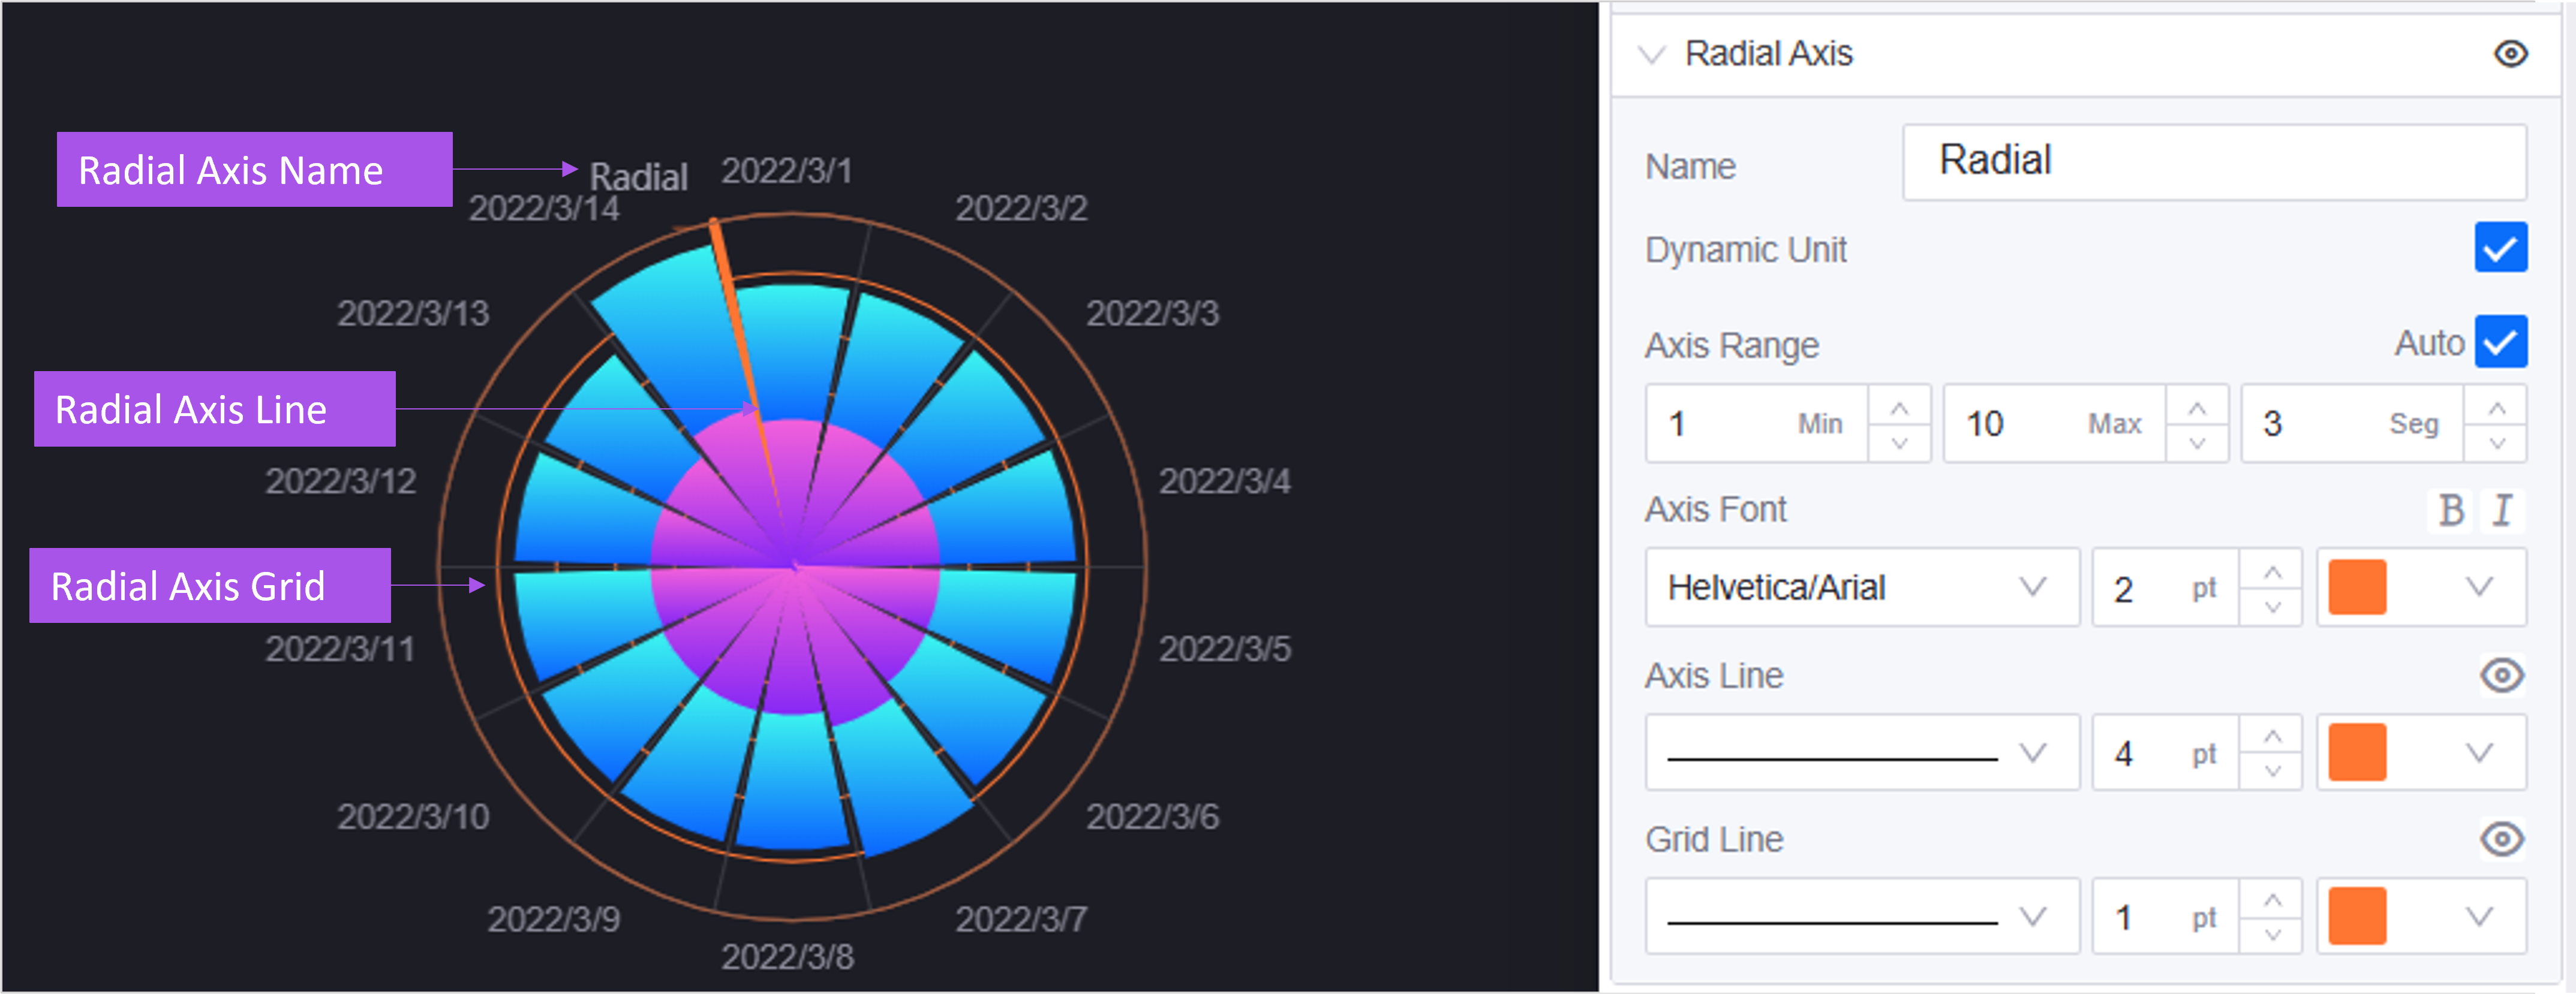Click the Max axis range field

click(2055, 424)
